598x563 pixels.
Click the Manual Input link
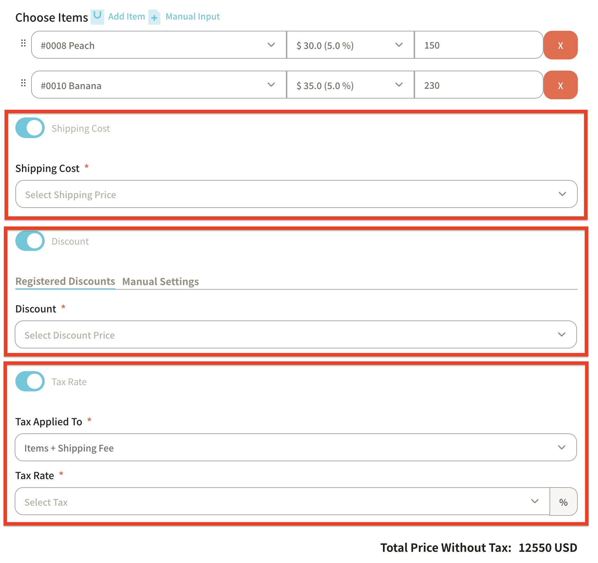pos(192,16)
